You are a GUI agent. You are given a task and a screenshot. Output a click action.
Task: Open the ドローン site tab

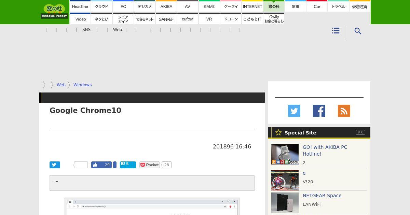[231, 19]
